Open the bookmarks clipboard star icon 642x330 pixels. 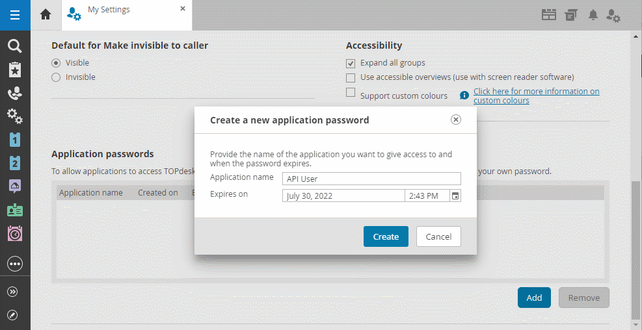pyautogui.click(x=14, y=70)
